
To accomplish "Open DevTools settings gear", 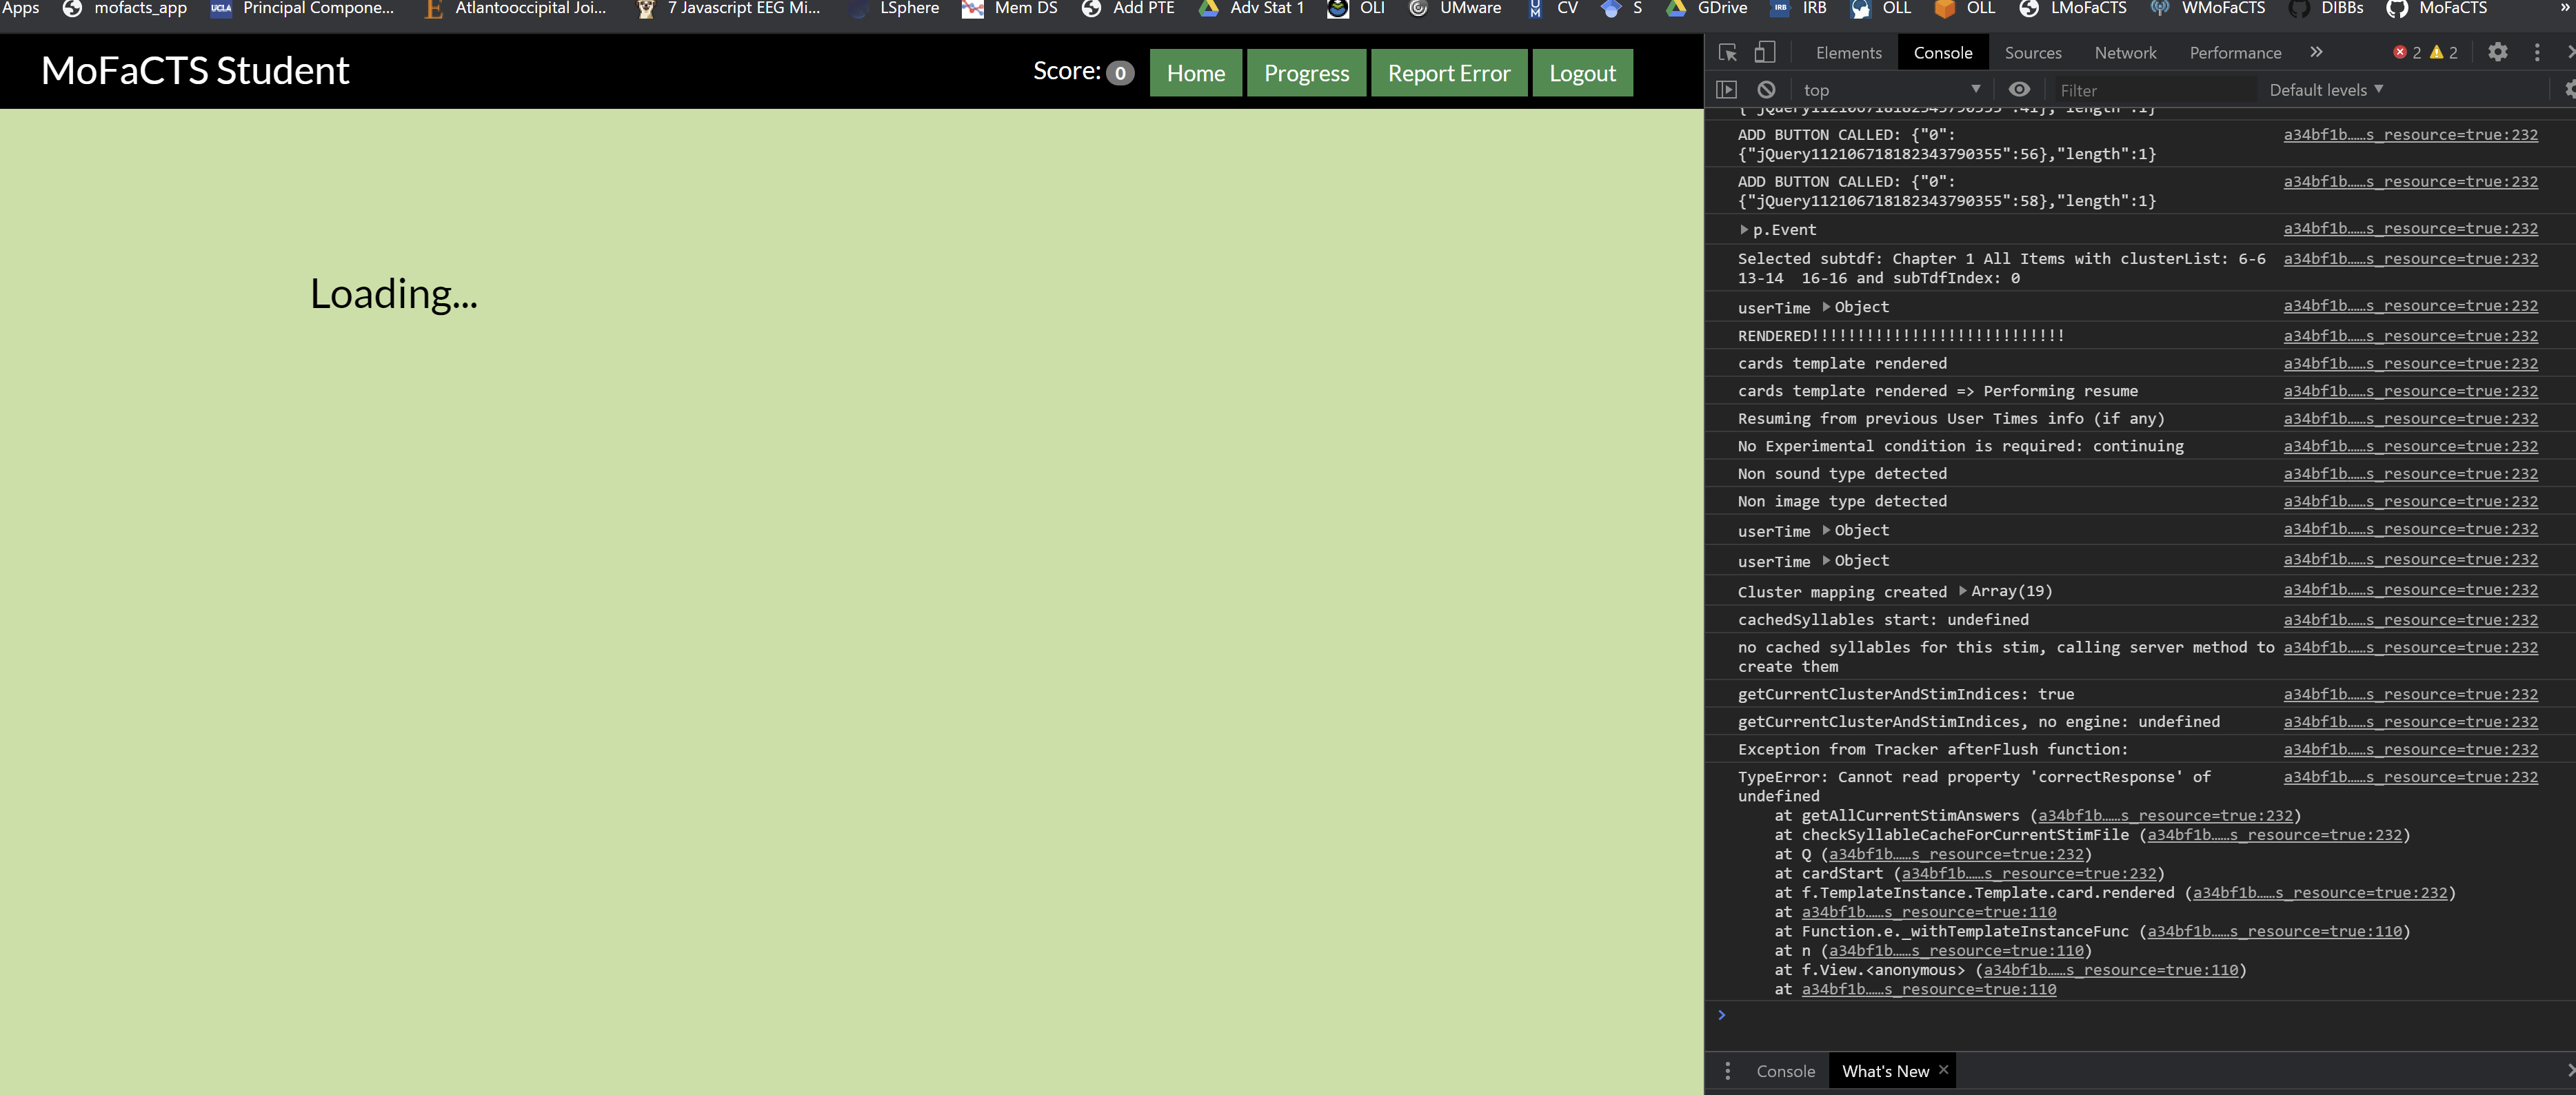I will pyautogui.click(x=2498, y=52).
